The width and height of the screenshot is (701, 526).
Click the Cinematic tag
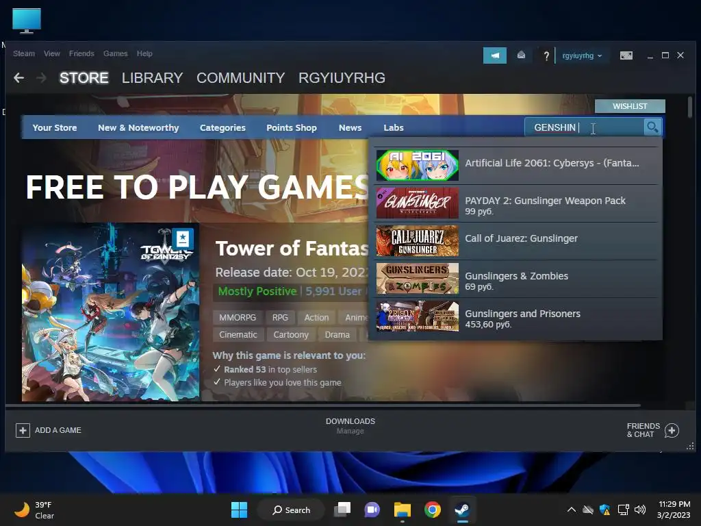(238, 334)
